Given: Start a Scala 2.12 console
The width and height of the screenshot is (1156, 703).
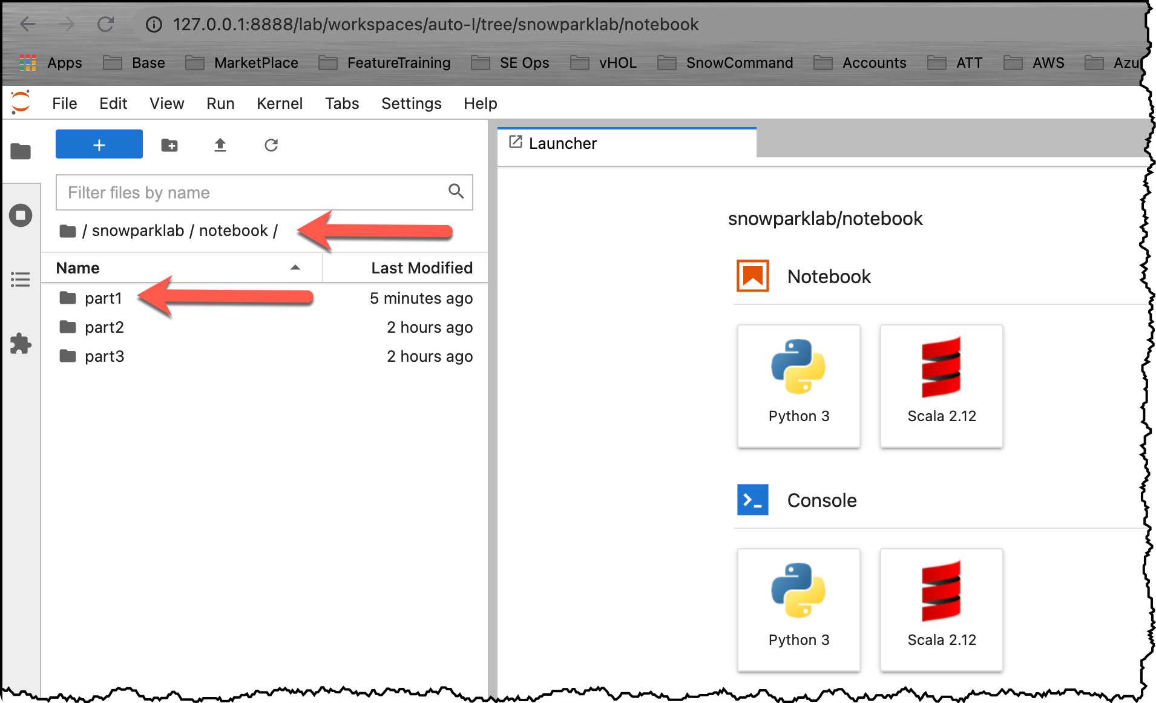Looking at the screenshot, I should (x=942, y=610).
